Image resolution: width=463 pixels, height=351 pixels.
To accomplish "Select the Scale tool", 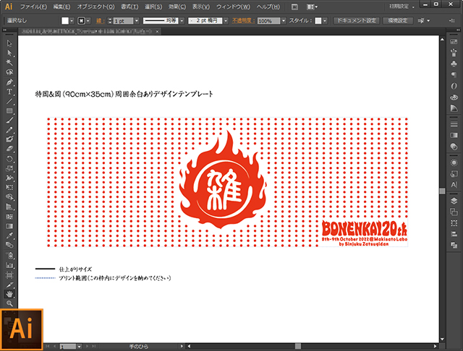I will point(9,168).
